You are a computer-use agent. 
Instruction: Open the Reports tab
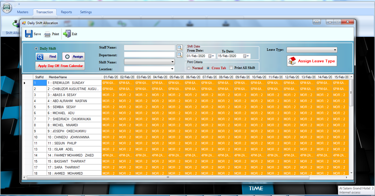(x=66, y=12)
